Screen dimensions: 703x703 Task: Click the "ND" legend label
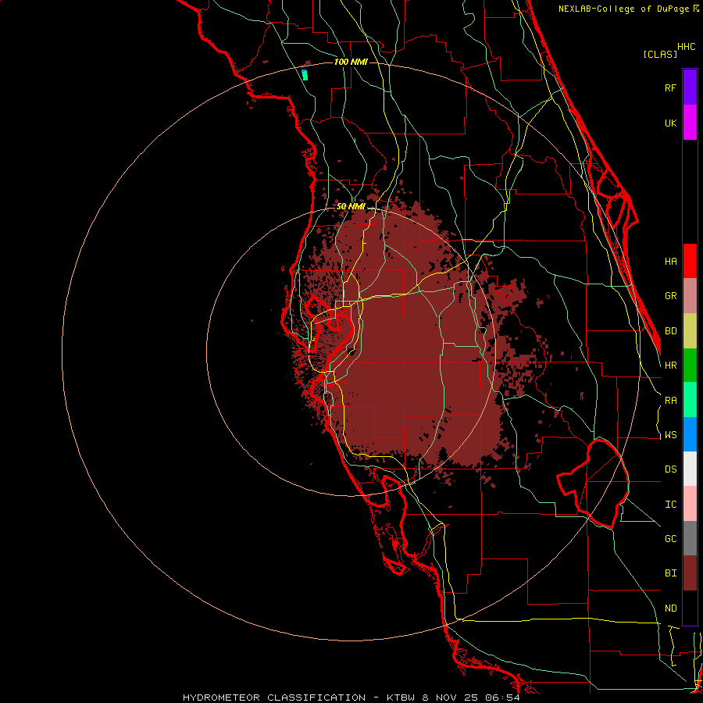(x=670, y=608)
